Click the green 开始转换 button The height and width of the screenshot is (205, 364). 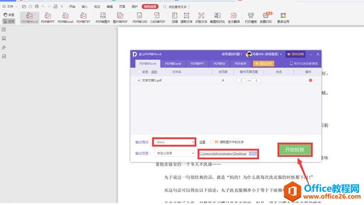pyautogui.click(x=294, y=150)
